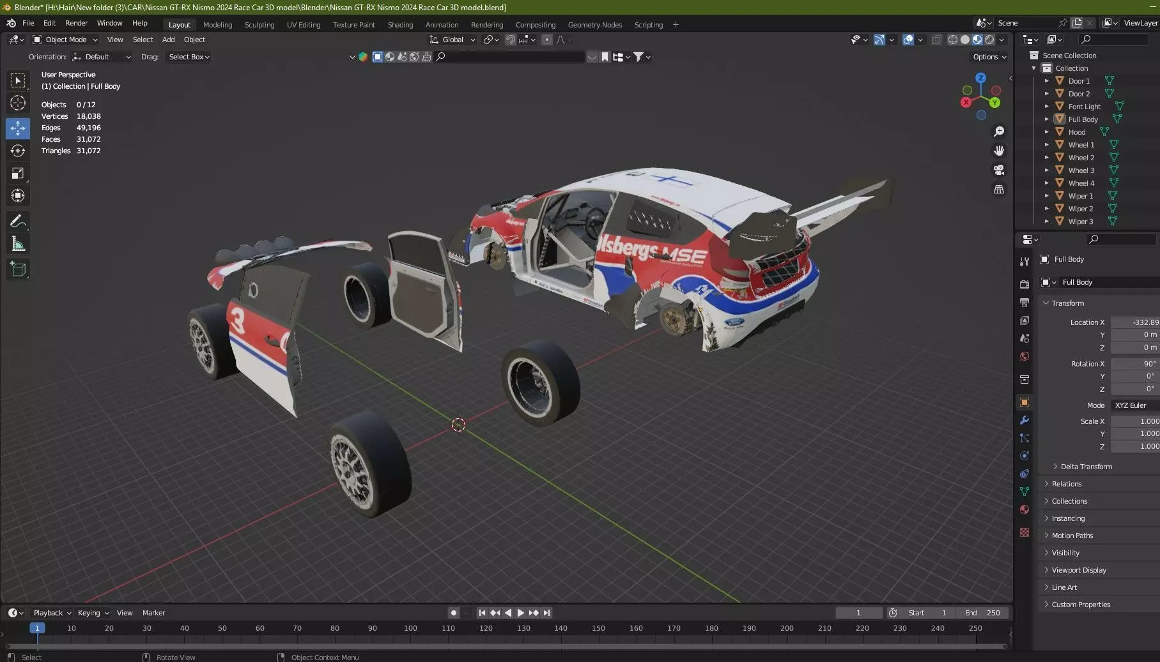The width and height of the screenshot is (1160, 662).
Task: Open the Texture checker properties tab
Action: tap(1025, 532)
